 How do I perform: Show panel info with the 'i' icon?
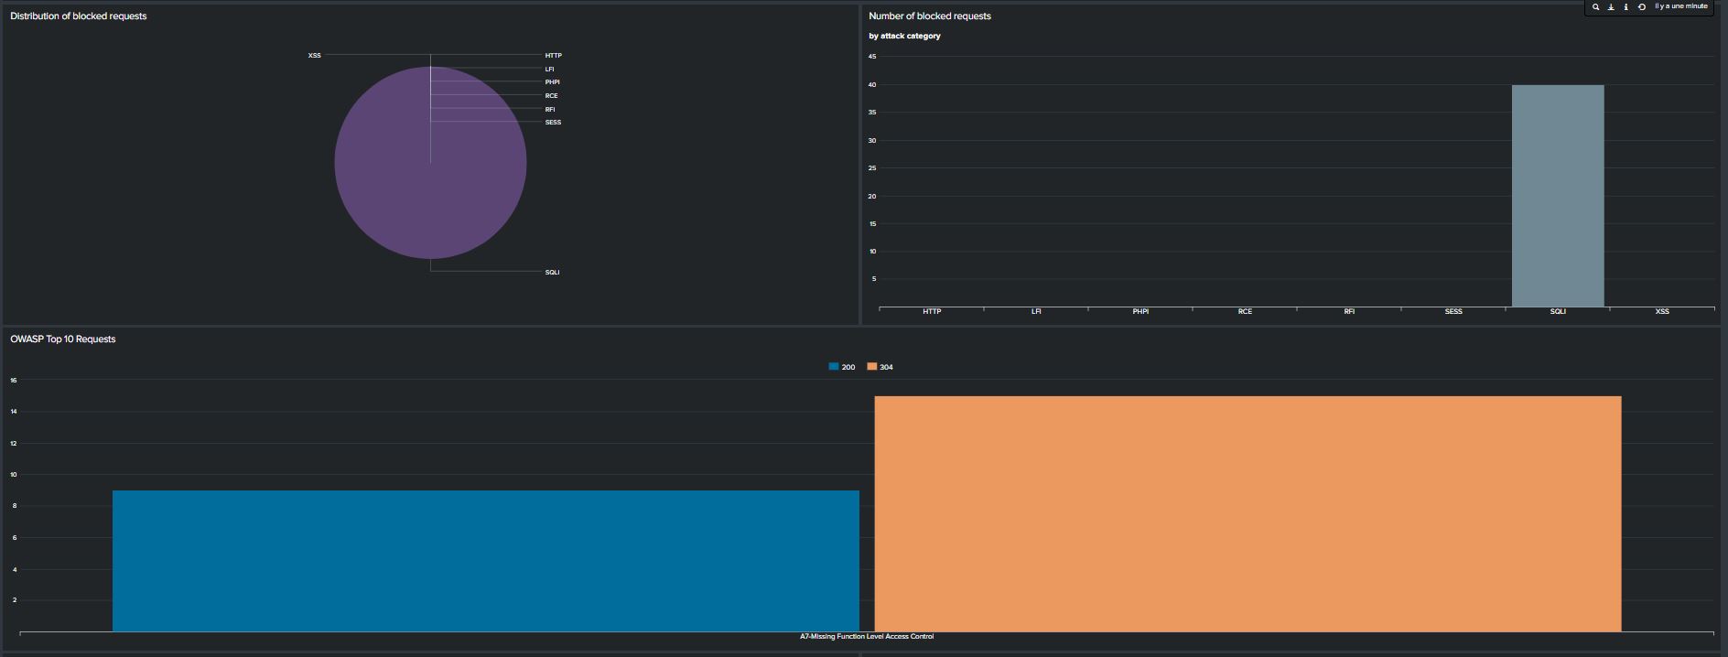(x=1625, y=6)
